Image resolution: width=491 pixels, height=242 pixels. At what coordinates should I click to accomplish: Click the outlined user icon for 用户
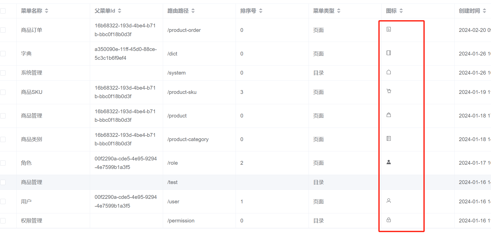(x=389, y=201)
